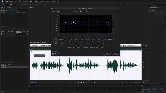The width and height of the screenshot is (166, 93).
Task: Save preset icon in Parametric Equalizer
Action: click(x=76, y=12)
